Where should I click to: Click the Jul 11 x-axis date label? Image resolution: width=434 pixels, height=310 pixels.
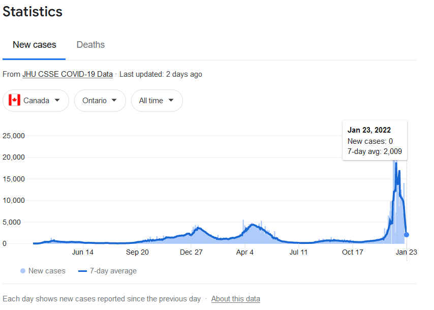point(299,252)
